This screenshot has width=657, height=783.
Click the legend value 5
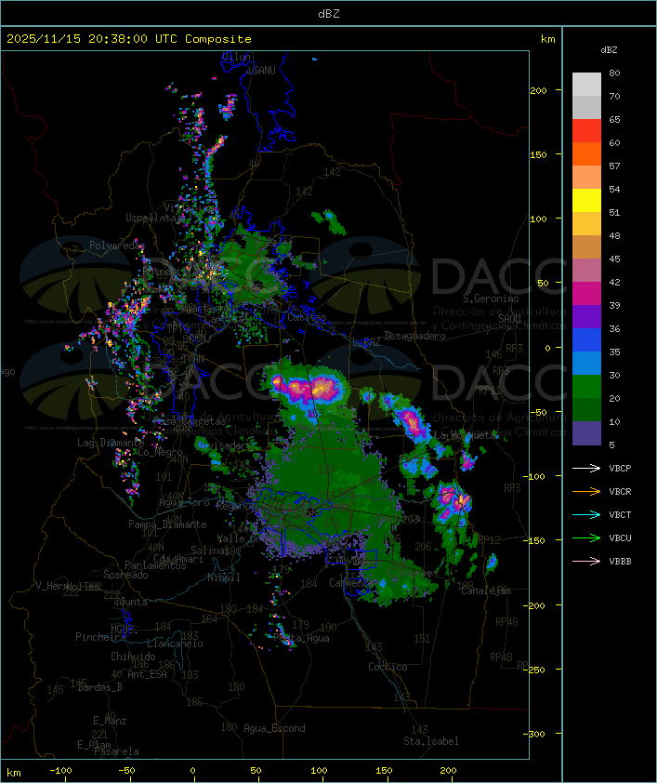[x=611, y=445]
